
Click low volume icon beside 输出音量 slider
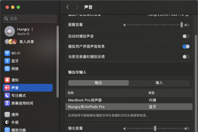pos(124,129)
